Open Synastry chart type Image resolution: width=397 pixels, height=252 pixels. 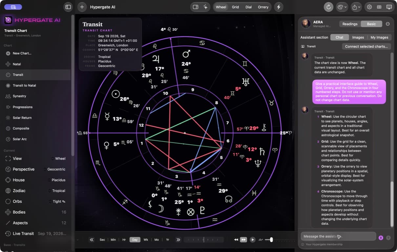(x=35, y=96)
